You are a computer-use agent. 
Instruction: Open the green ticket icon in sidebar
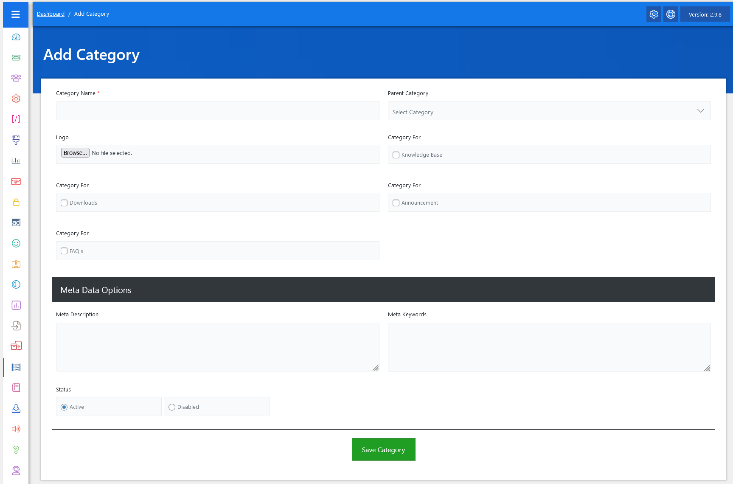(x=16, y=58)
